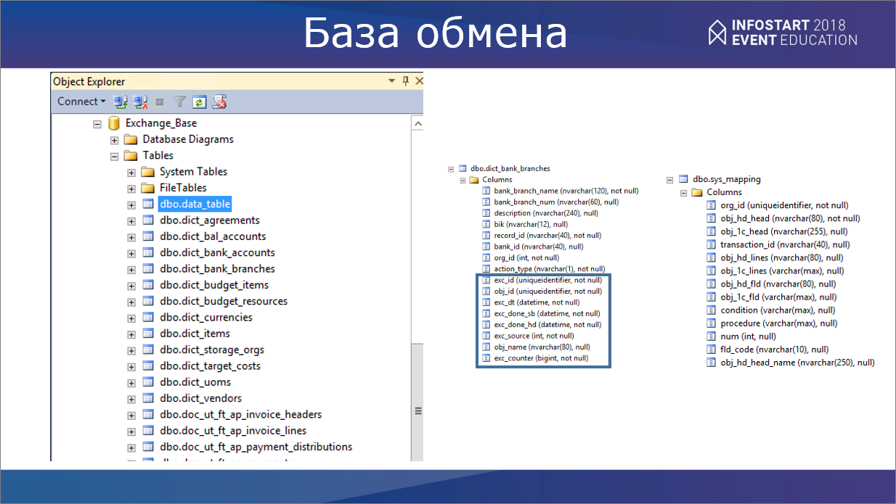Expand the FileTables node
Image resolution: width=896 pixels, height=504 pixels.
(131, 189)
